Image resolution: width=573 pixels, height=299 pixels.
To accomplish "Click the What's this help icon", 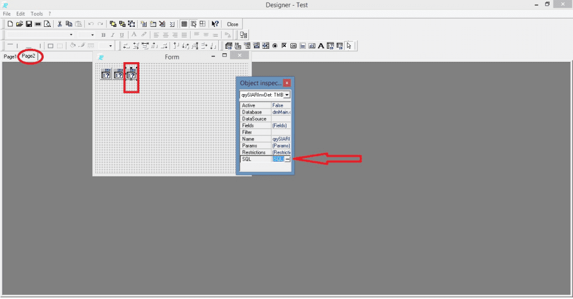I will point(215,24).
